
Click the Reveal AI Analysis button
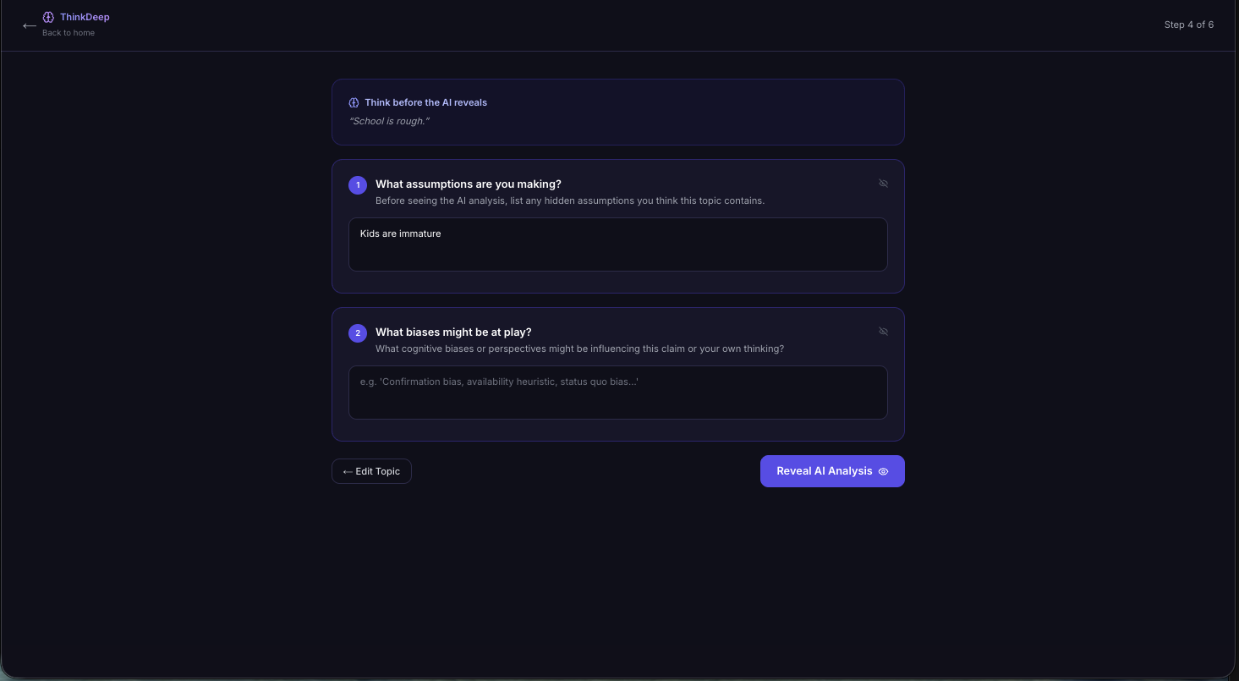[832, 471]
